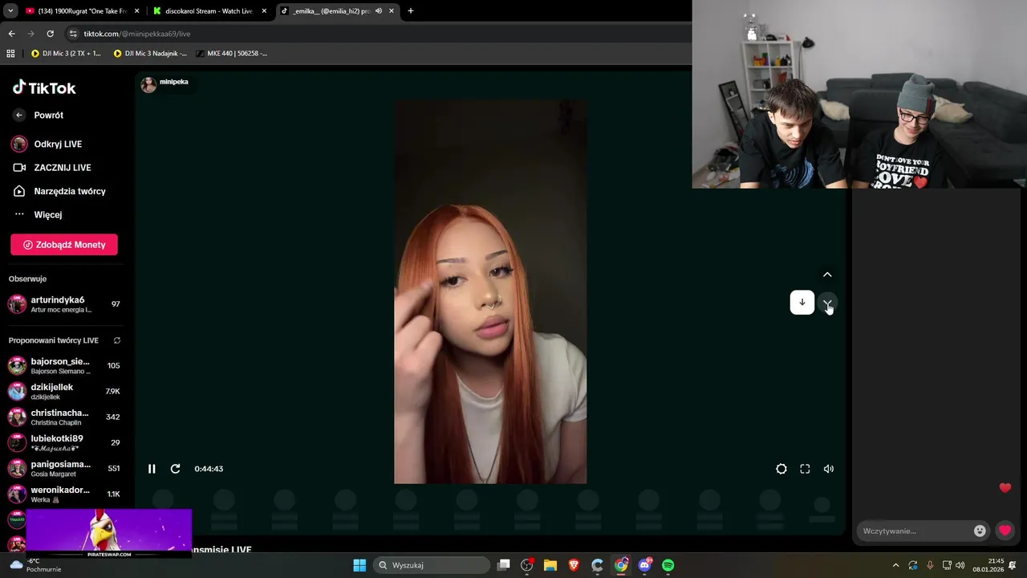The image size is (1027, 578).
Task: Click the white down-arrow button
Action: click(x=802, y=302)
